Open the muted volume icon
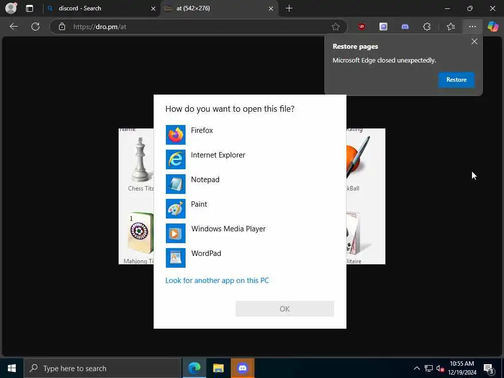 [x=440, y=368]
